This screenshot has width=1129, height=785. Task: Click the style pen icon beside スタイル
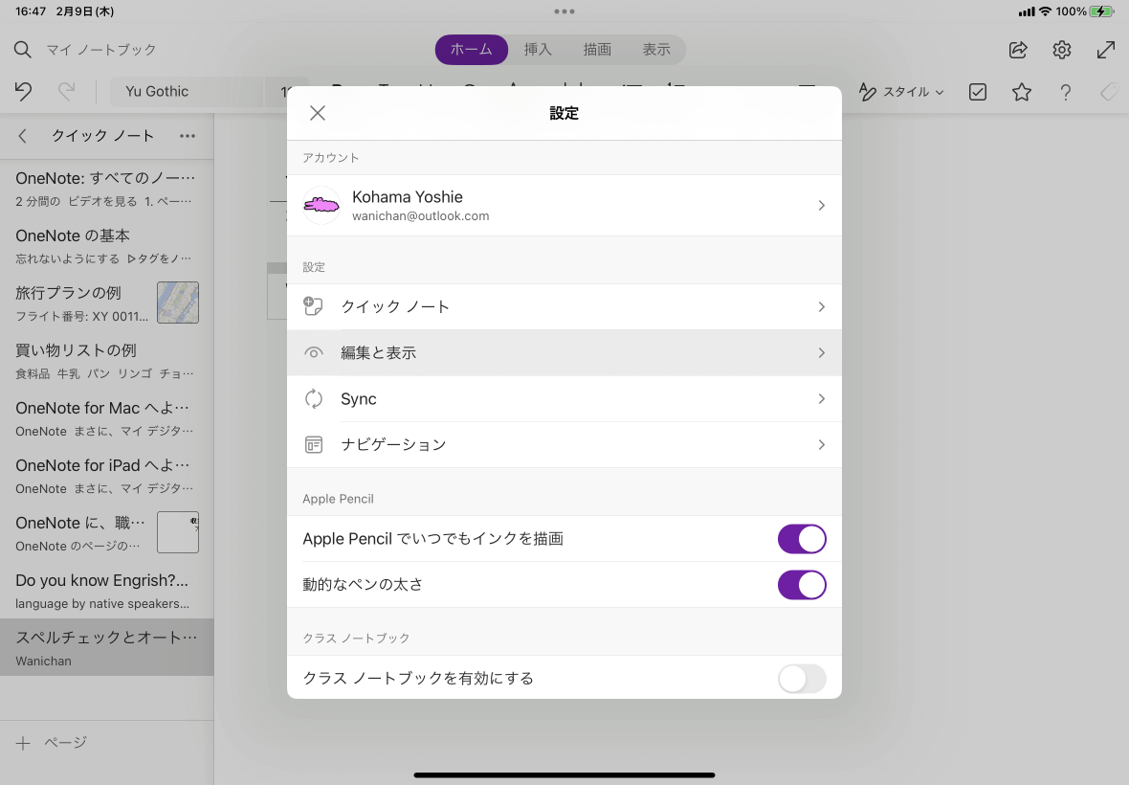868,92
